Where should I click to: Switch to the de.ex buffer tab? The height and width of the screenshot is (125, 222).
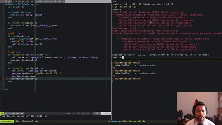click(x=6, y=1)
